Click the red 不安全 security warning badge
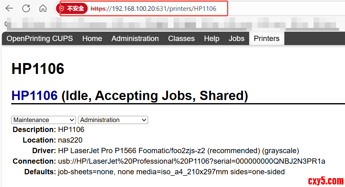The width and height of the screenshot is (345, 187). (73, 9)
